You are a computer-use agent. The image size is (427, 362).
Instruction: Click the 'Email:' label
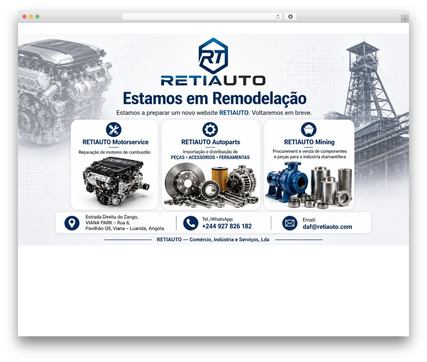click(x=309, y=220)
